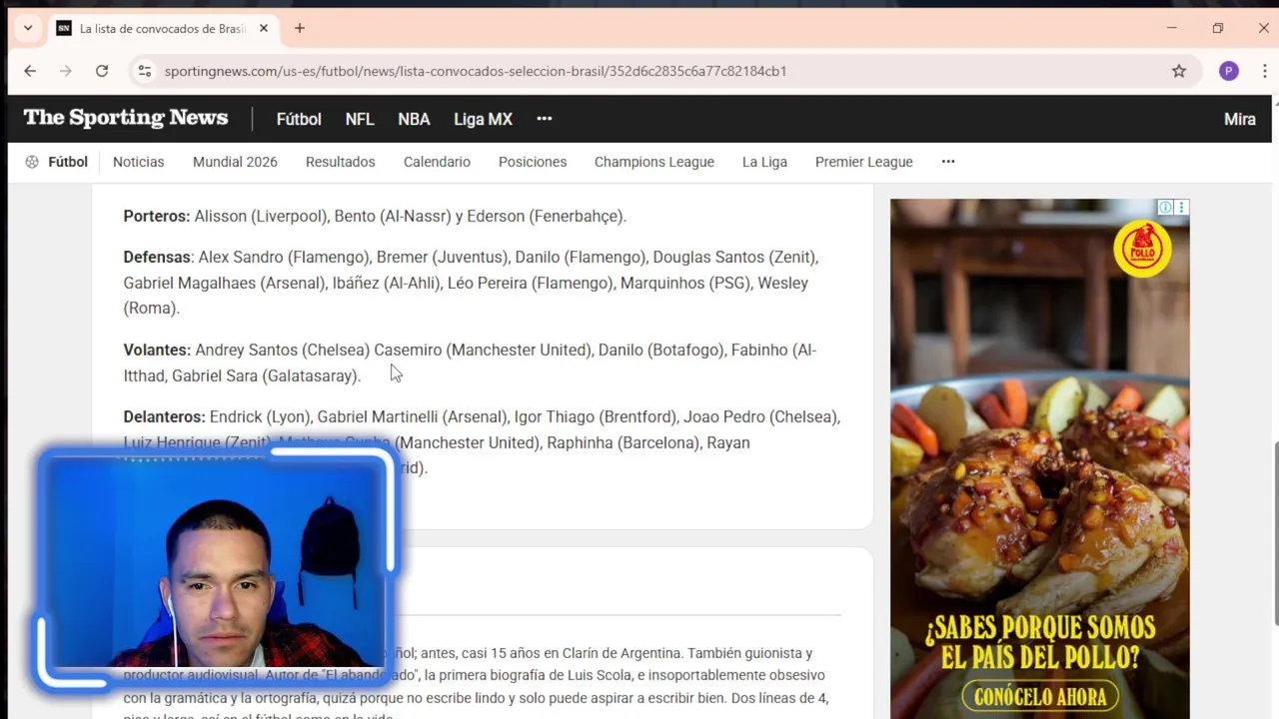Click the word Defensas
1279x719 pixels.
coord(157,257)
